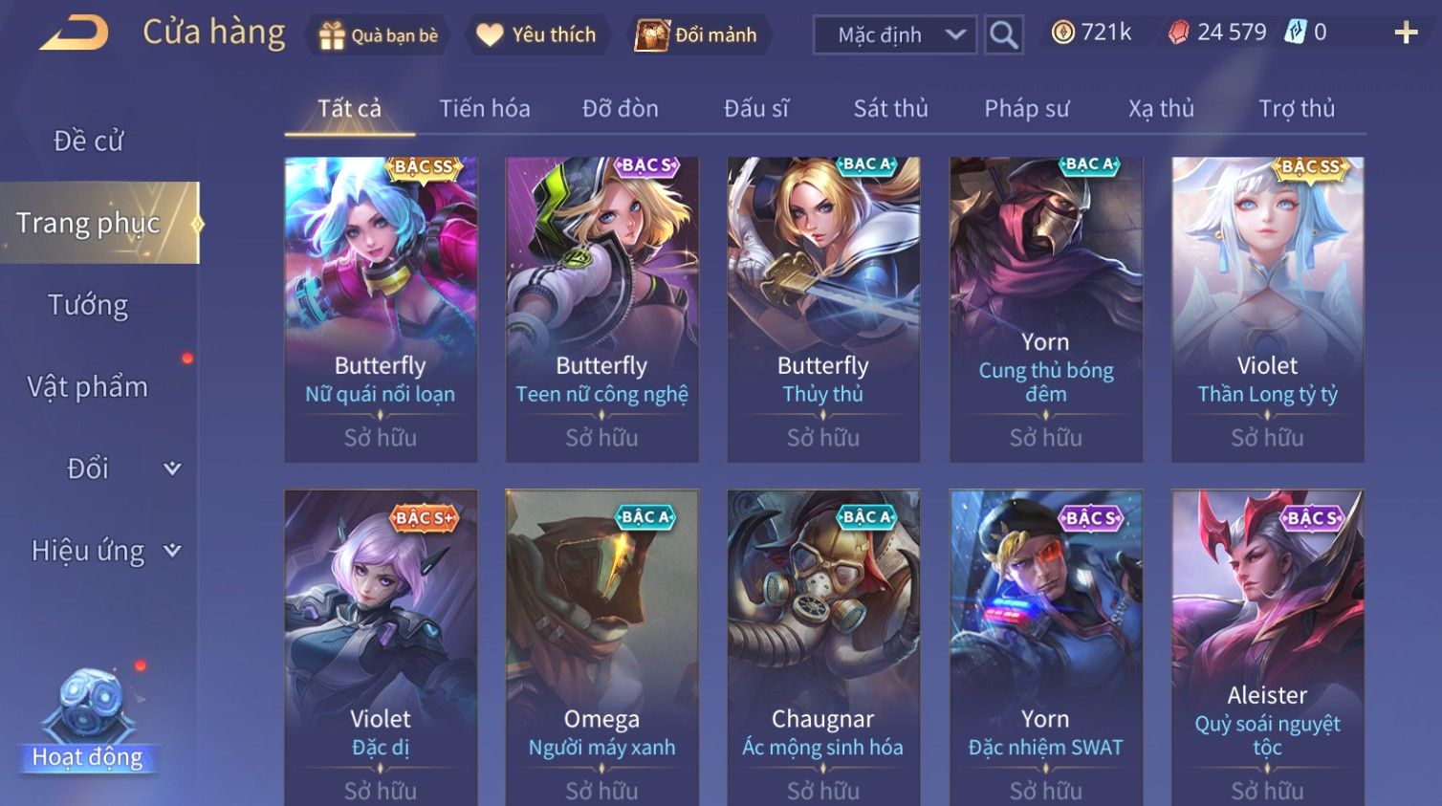Open Tướng in the sidebar
Screen dimensions: 1442x806
point(88,305)
